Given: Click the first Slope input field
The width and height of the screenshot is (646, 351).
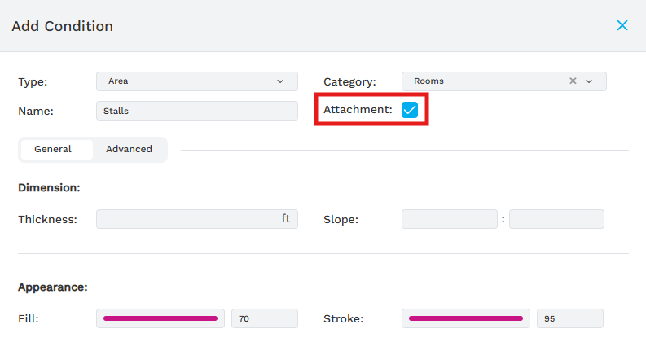Looking at the screenshot, I should point(449,219).
